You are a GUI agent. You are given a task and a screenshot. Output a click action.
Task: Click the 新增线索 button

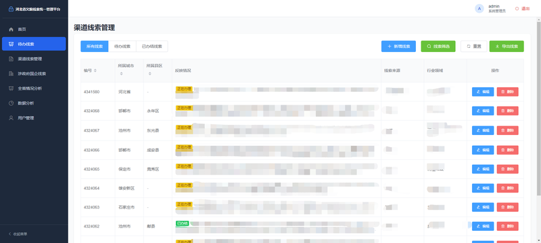[x=398, y=47]
